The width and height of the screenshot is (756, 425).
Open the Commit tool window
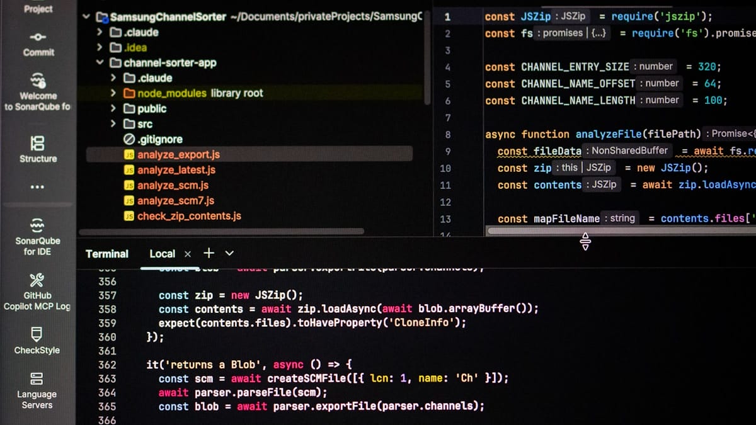(x=38, y=44)
